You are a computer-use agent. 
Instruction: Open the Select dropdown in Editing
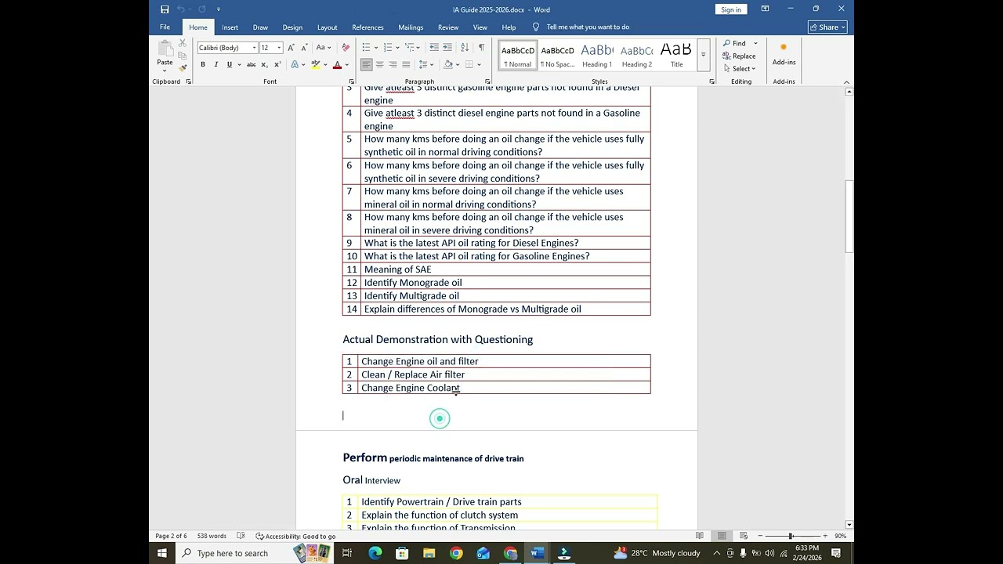click(x=739, y=68)
